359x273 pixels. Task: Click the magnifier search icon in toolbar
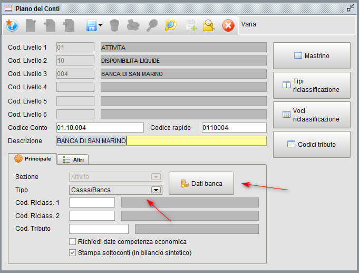click(152, 25)
